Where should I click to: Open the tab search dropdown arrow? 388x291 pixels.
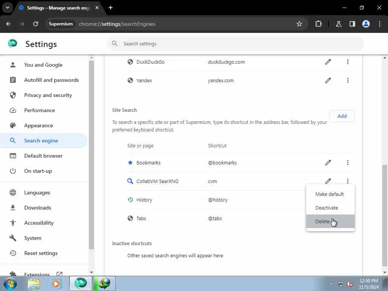click(x=8, y=8)
